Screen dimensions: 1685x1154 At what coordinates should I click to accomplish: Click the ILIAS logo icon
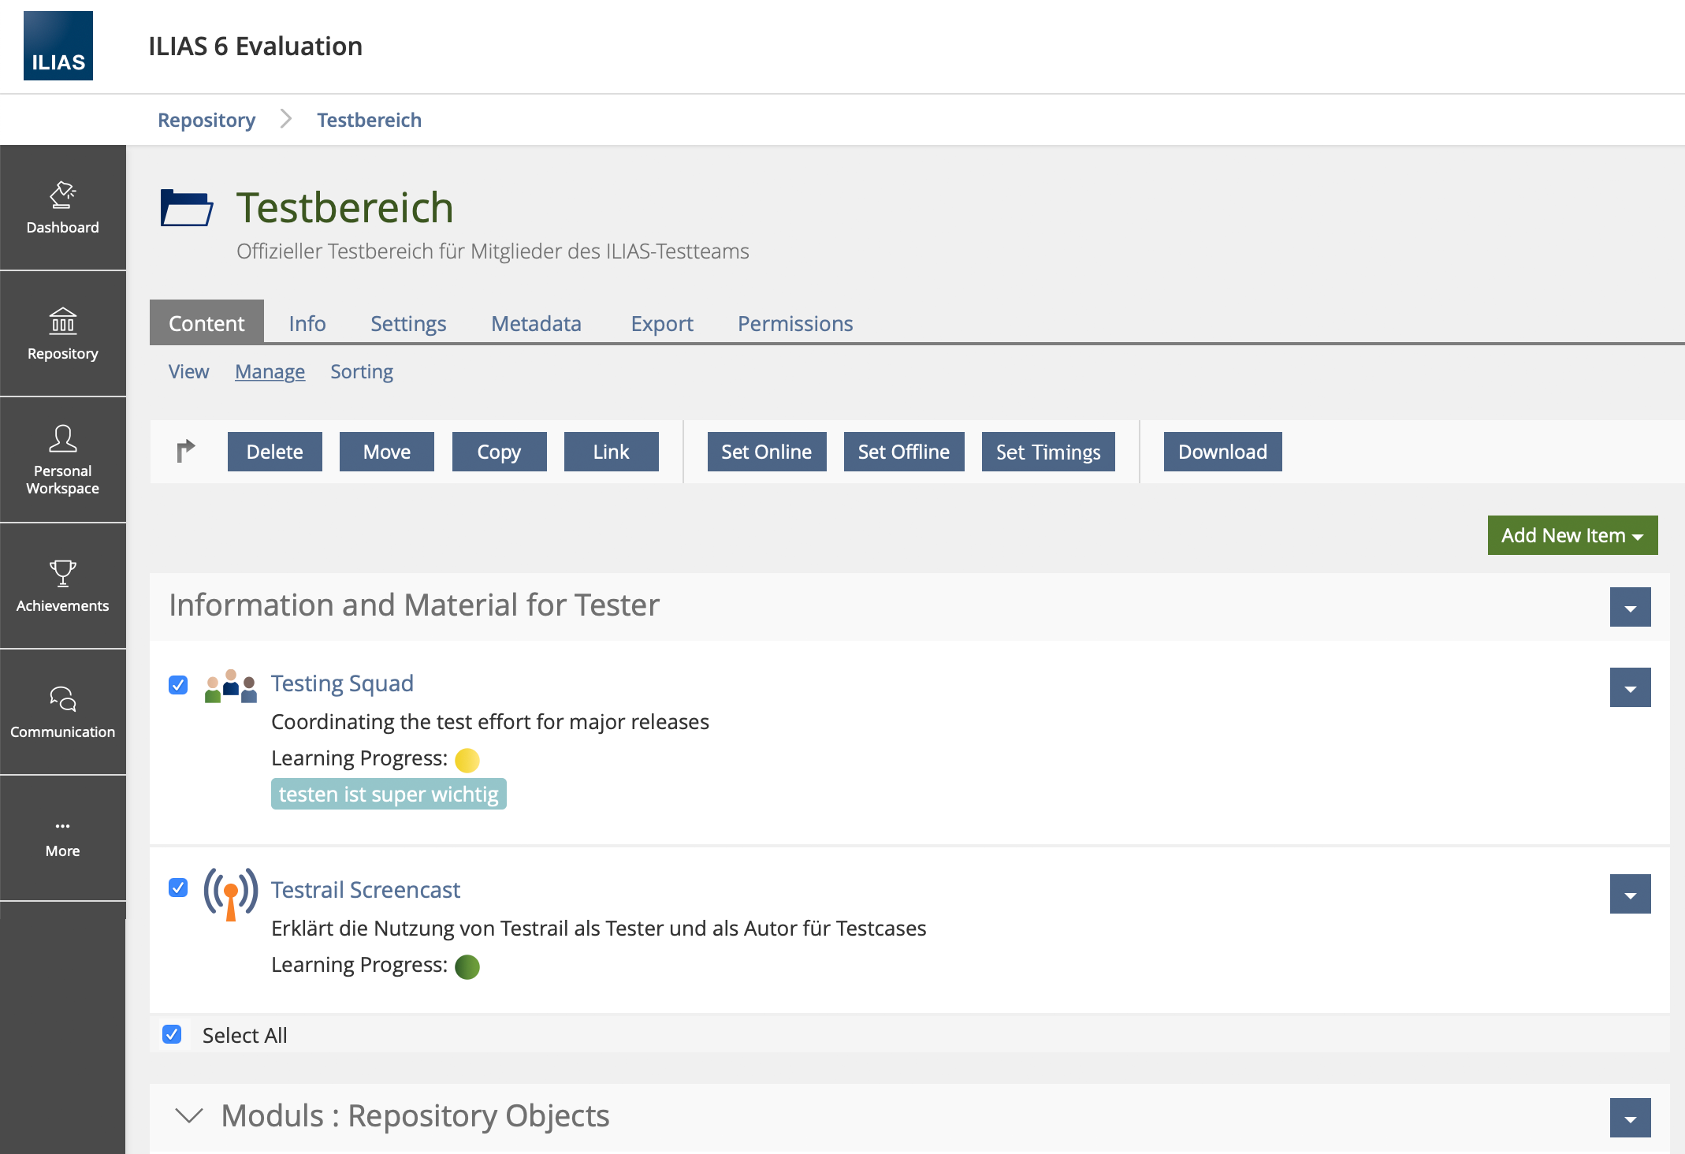tap(58, 46)
